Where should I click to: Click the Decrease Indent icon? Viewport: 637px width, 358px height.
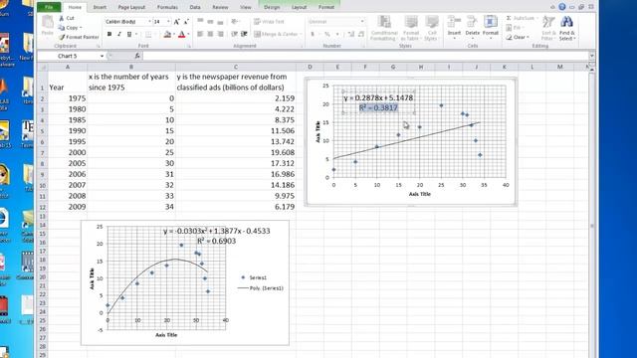[x=235, y=34]
